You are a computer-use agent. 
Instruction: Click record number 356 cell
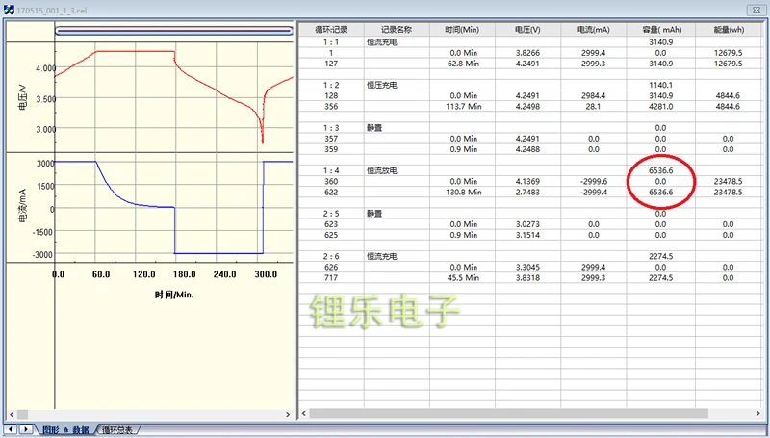click(331, 107)
